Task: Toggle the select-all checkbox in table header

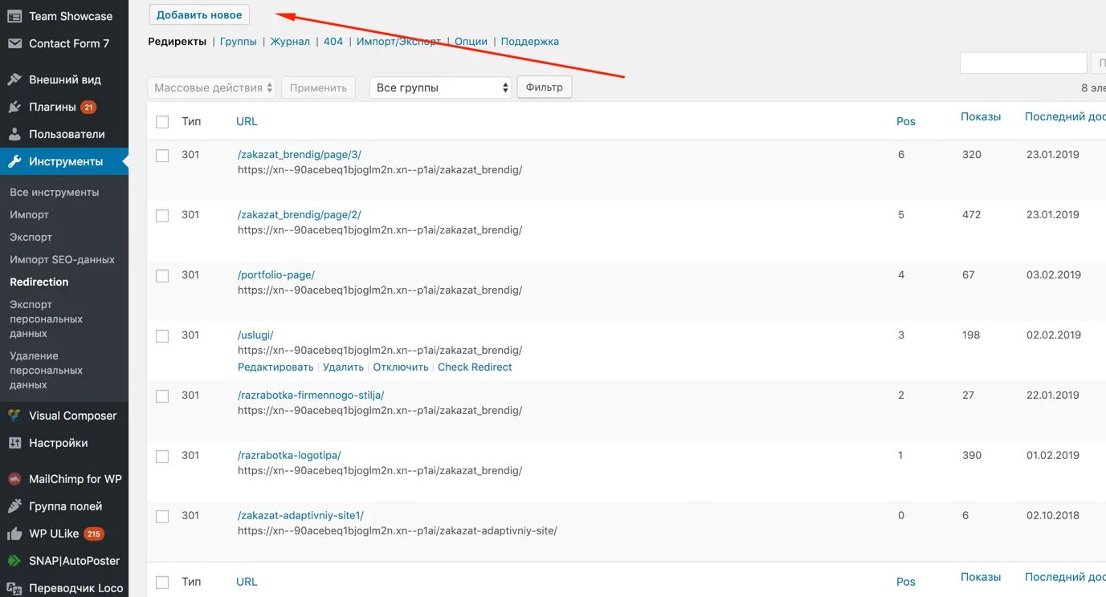Action: click(x=162, y=122)
